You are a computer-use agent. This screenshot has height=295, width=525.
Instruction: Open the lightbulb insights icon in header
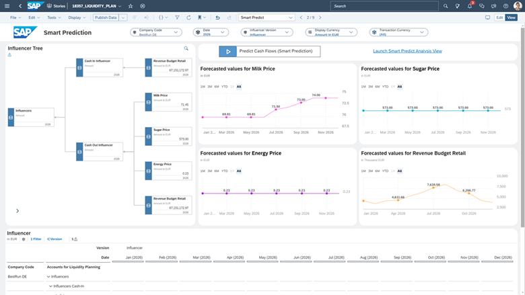[458, 6]
